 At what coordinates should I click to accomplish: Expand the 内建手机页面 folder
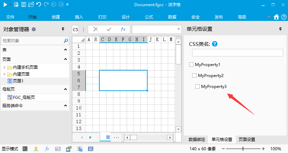coord(4,67)
